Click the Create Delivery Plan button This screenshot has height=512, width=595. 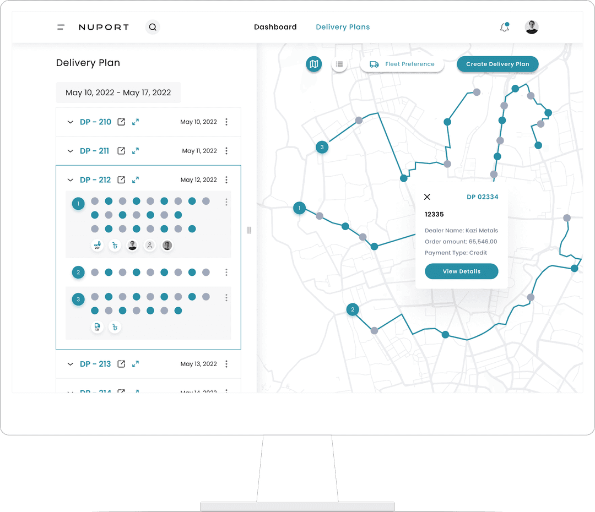coord(497,64)
